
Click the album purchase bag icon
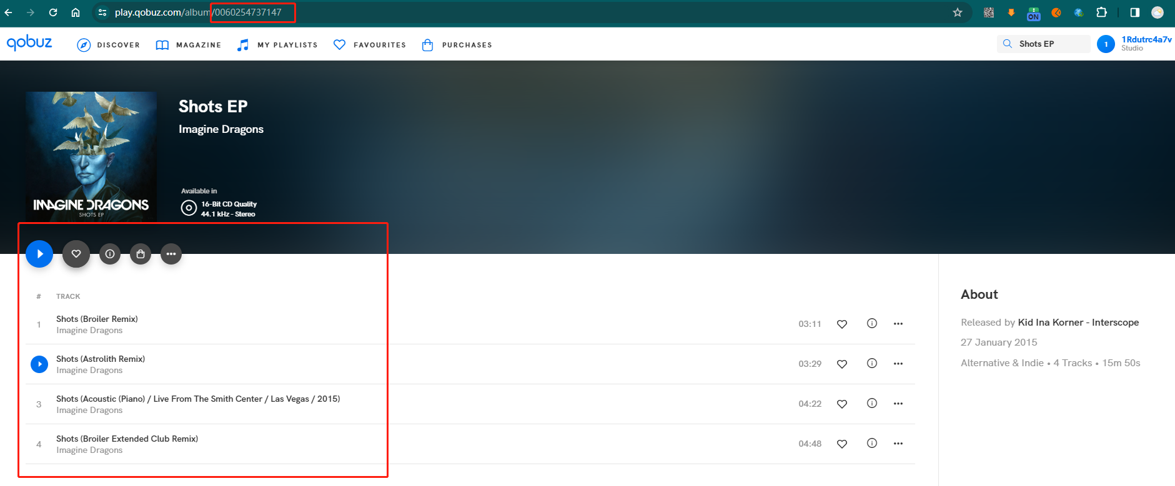pos(141,254)
